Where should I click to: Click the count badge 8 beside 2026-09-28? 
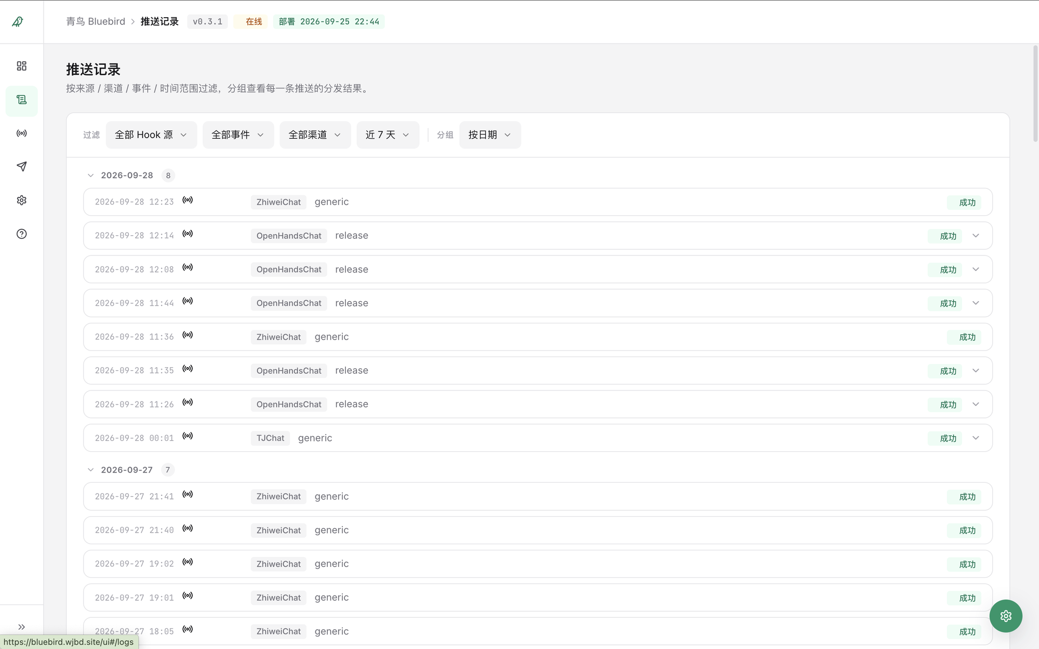pos(168,175)
